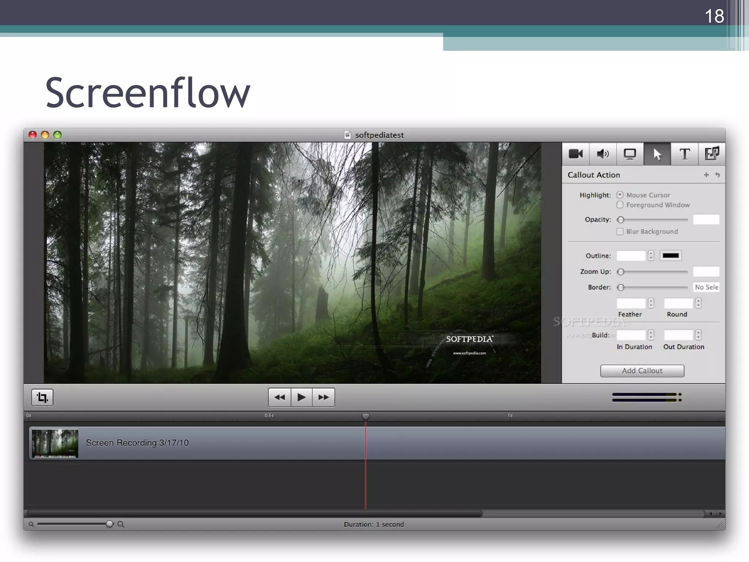749x562 pixels.
Task: Enable Blur Background checkbox
Action: coord(620,232)
